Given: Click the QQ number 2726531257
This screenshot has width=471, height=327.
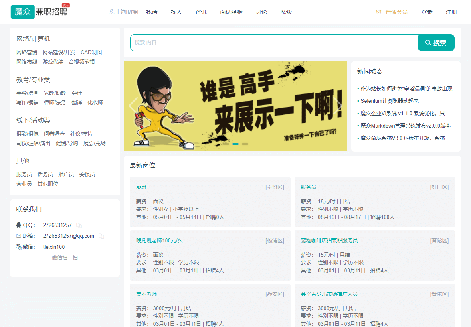Looking at the screenshot, I should [x=57, y=225].
